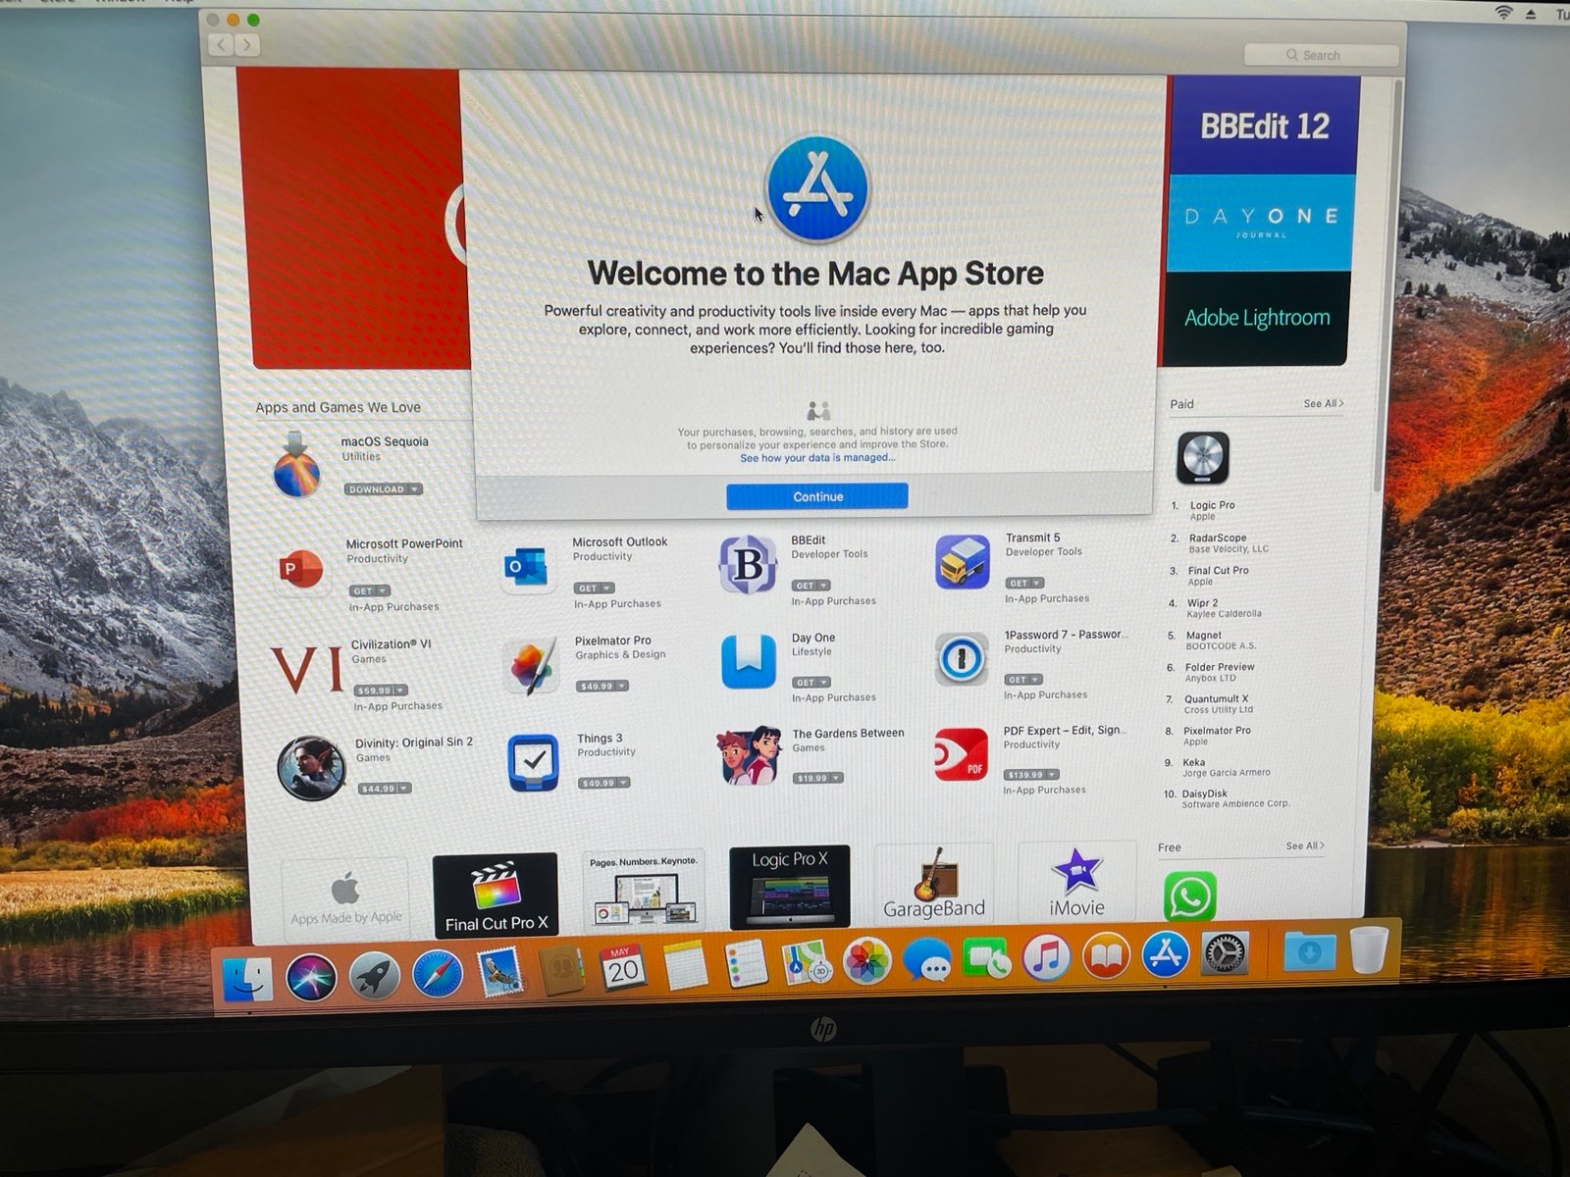
Task: Open the Day One app icon
Action: [x=749, y=662]
